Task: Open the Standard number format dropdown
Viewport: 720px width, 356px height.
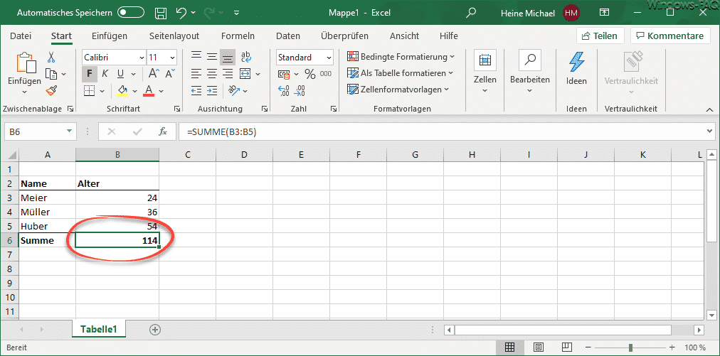Action: point(329,58)
